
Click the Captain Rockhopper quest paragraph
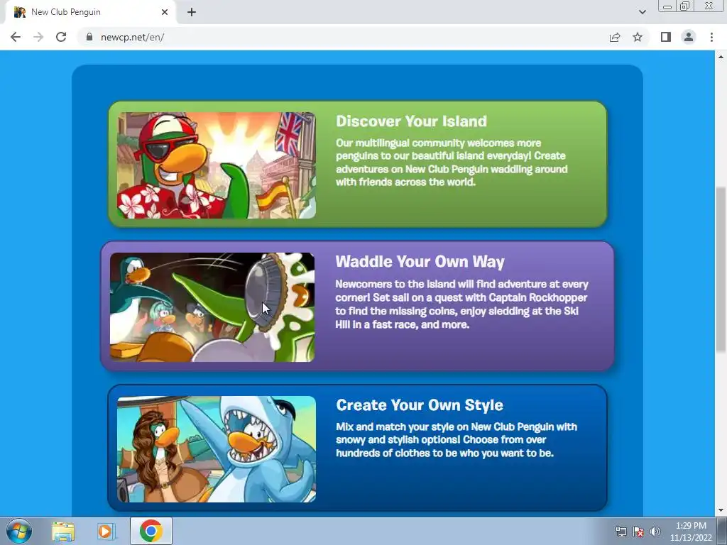(461, 304)
